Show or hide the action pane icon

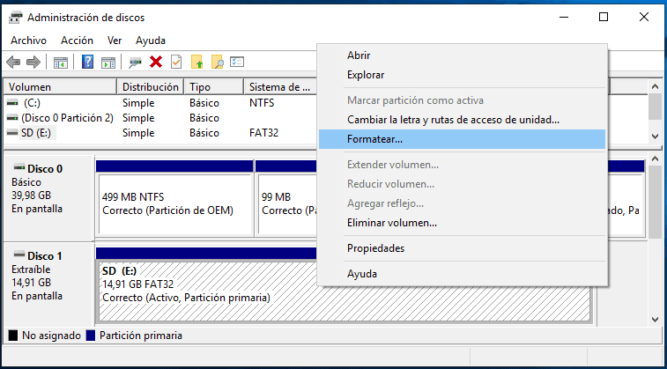108,63
